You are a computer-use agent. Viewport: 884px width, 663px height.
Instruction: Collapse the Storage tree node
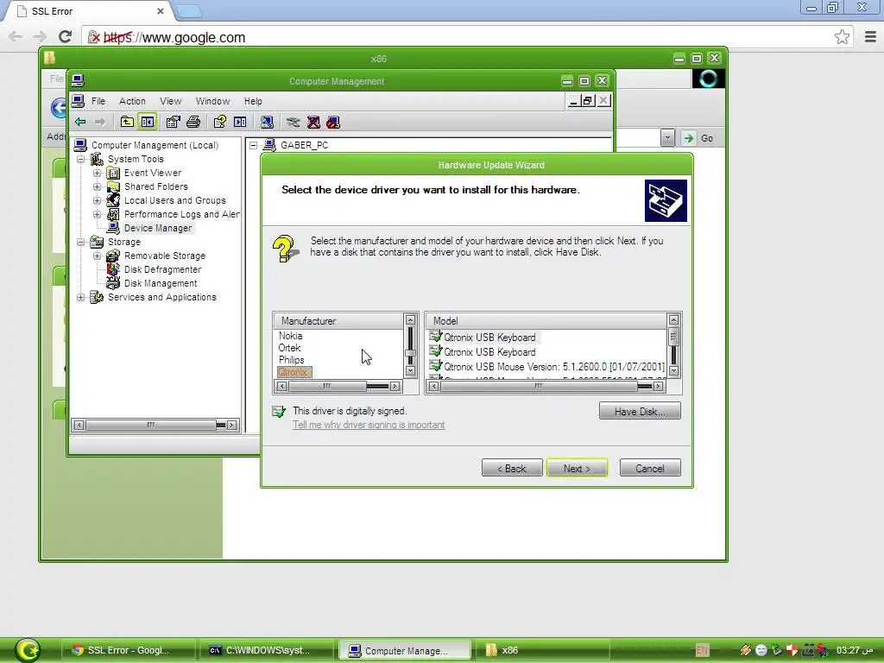point(81,242)
